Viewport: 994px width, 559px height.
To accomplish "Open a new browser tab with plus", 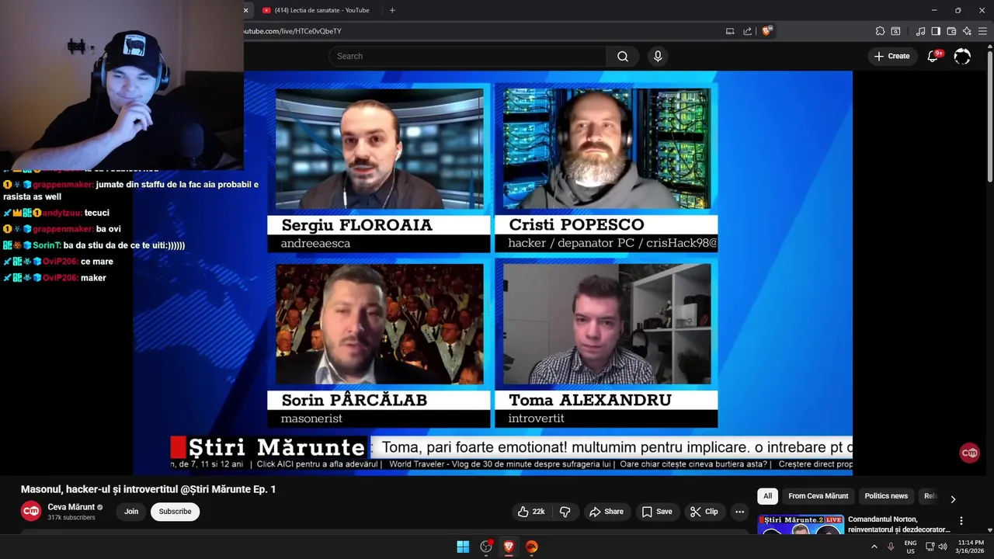I will [392, 10].
